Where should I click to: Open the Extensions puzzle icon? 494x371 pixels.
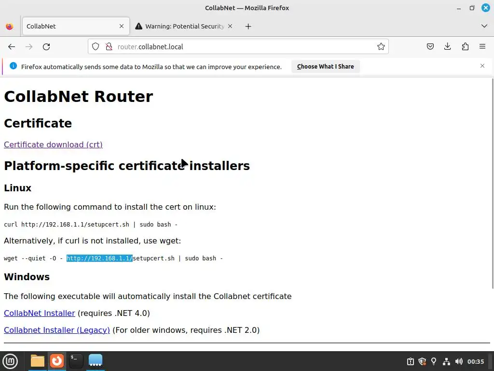(465, 47)
